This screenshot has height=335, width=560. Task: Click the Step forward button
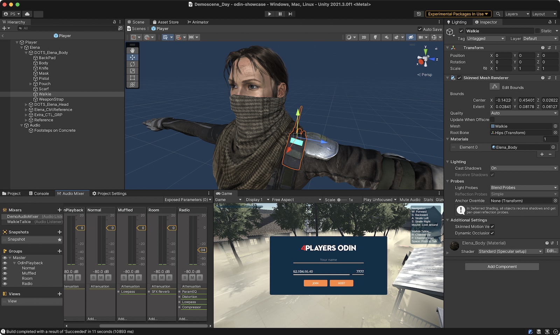click(290, 14)
